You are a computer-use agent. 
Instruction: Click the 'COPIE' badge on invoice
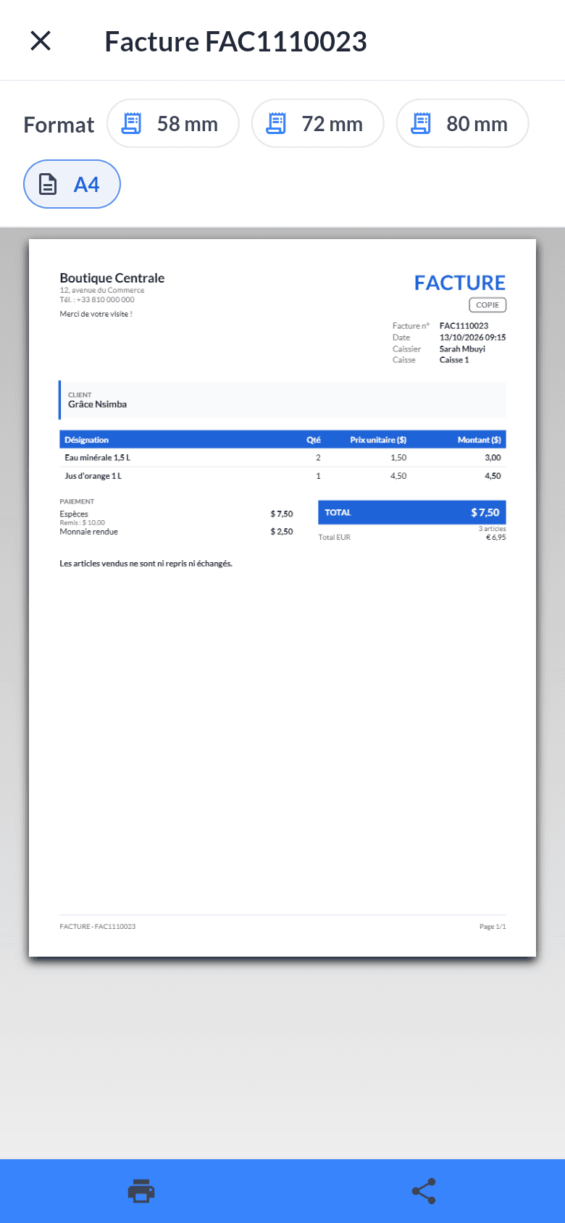coord(487,305)
